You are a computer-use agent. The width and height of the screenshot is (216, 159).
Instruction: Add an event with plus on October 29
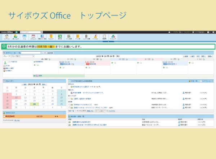pos(112,63)
